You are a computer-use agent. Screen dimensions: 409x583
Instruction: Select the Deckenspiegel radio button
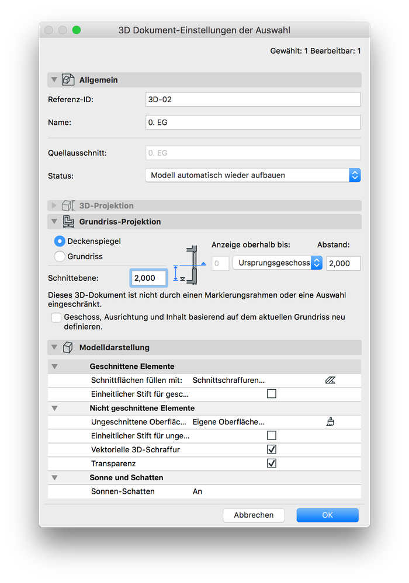[x=59, y=240]
